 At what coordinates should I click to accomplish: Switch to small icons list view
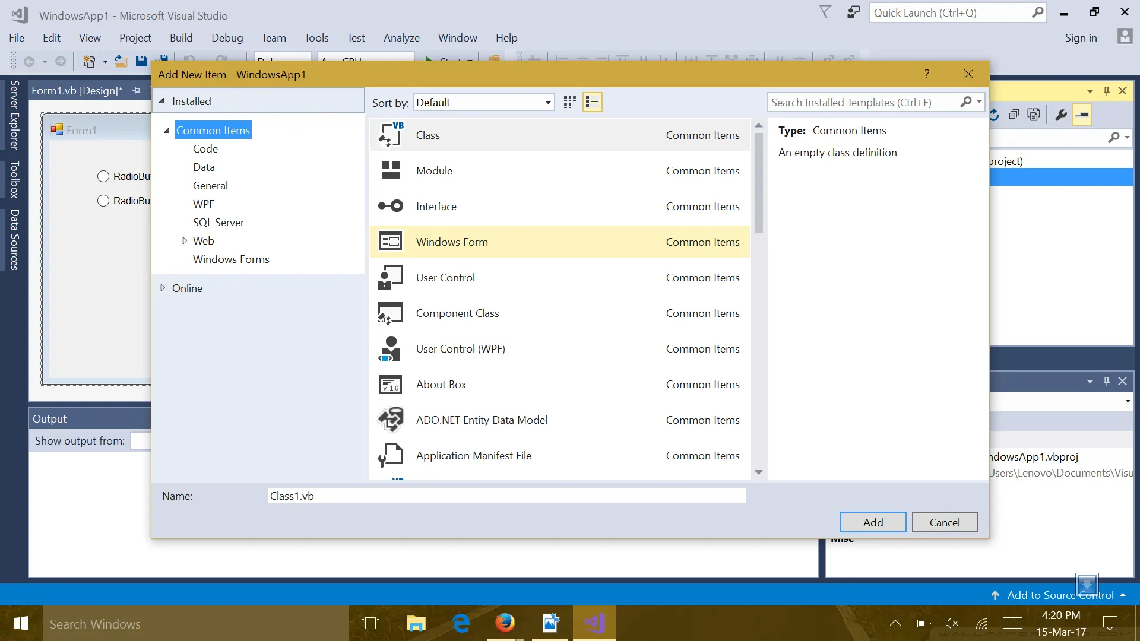coord(592,102)
